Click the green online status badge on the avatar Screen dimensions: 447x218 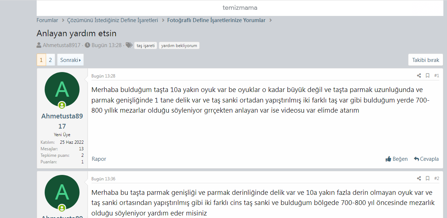[62, 105]
